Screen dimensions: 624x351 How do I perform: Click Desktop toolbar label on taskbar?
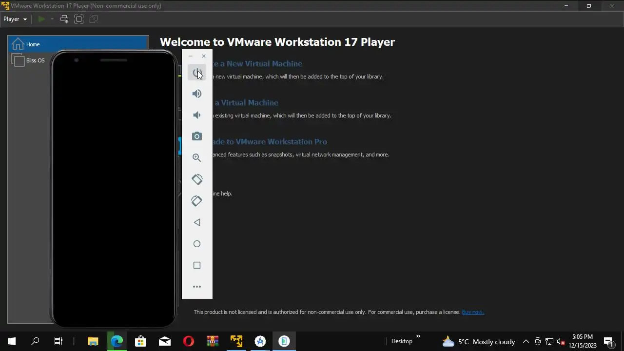(402, 341)
